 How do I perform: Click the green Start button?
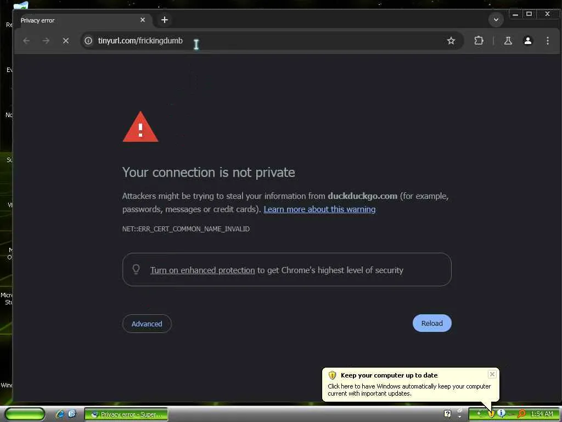[25, 414]
